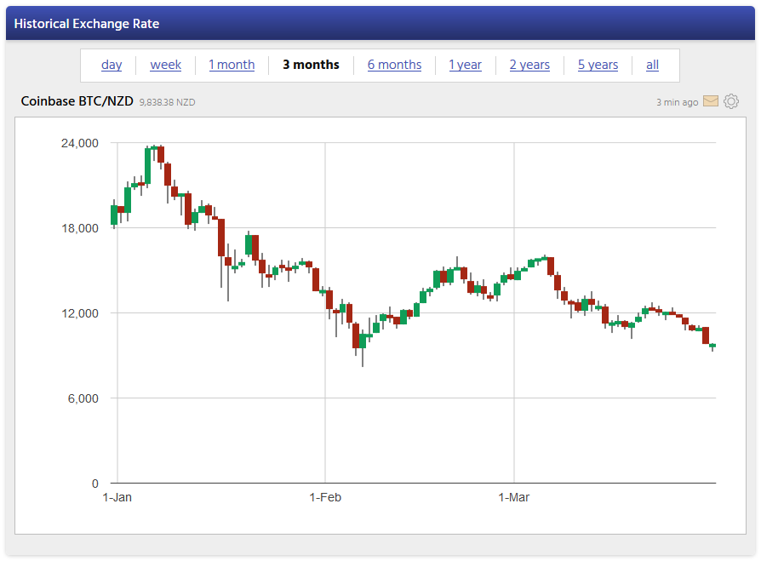Display the 1 year history
This screenshot has width=761, height=561.
point(466,65)
